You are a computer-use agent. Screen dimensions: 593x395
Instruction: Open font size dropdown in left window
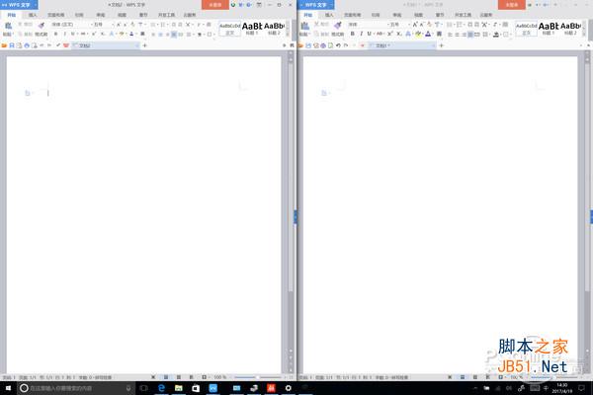[x=113, y=24]
